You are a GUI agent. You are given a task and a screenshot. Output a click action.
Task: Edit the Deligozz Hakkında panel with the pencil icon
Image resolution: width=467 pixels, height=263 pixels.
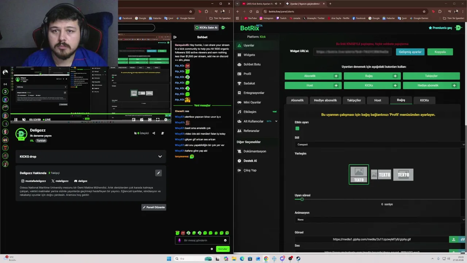158,173
